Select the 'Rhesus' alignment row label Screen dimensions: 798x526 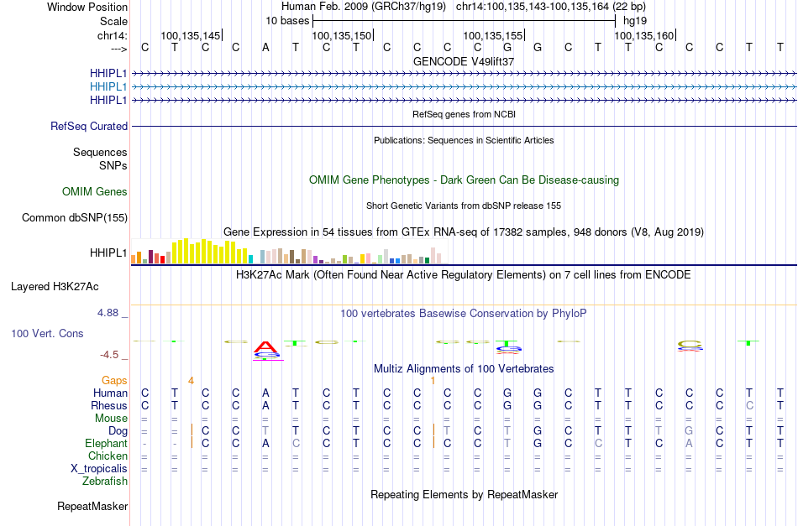(x=109, y=405)
